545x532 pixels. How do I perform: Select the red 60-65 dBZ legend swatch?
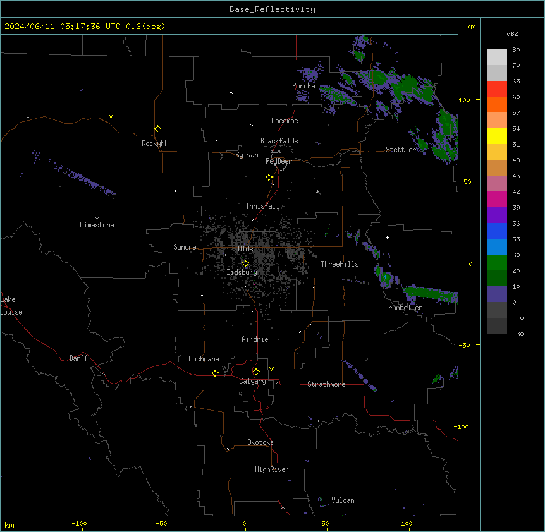[x=497, y=88]
